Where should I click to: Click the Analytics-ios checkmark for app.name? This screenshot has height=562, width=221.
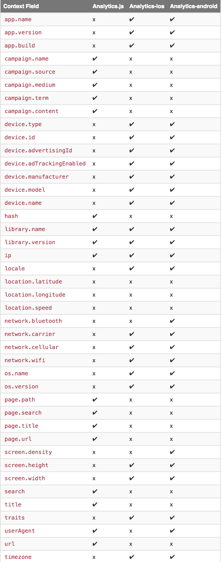point(132,19)
